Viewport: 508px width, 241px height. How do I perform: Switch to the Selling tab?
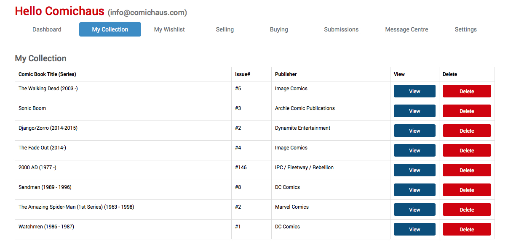225,29
